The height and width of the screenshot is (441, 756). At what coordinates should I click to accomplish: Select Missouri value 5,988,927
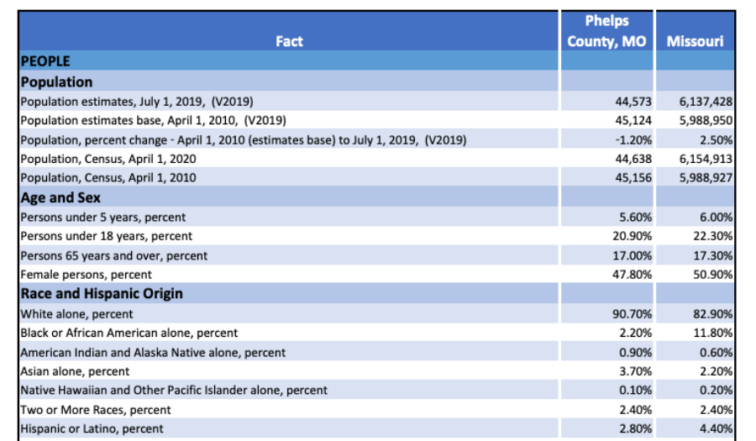click(706, 178)
